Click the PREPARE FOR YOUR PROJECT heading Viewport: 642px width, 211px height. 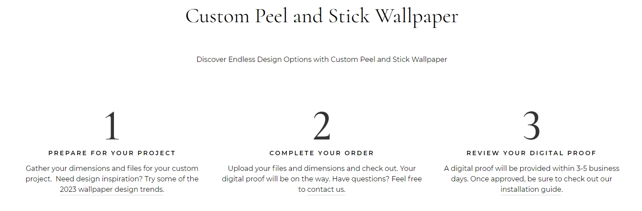click(112, 153)
